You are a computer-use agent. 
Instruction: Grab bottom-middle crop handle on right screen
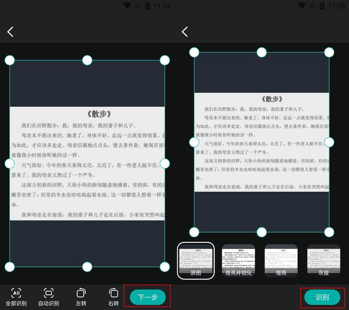point(262,232)
